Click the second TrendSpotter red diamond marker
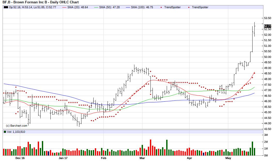 pyautogui.click(x=189, y=7)
